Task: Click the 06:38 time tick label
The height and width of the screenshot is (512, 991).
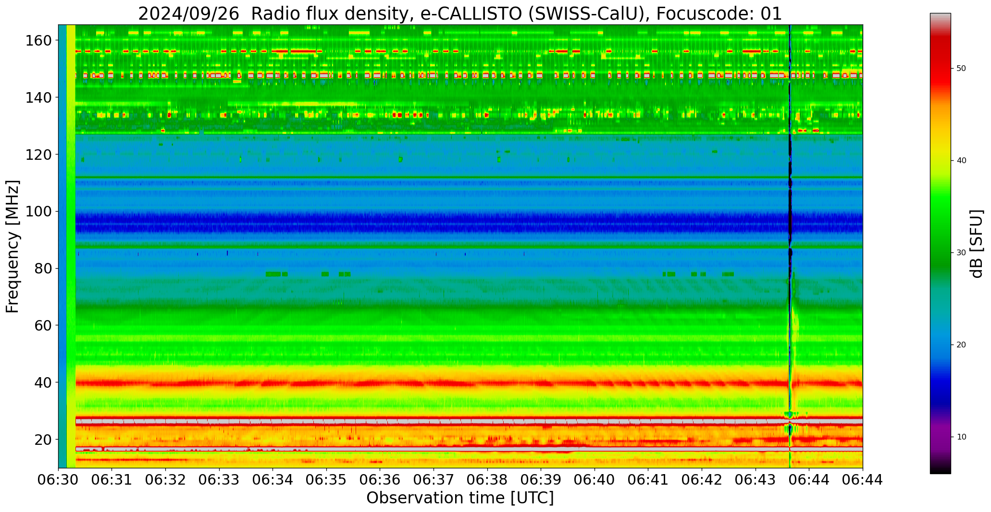Action: [487, 479]
